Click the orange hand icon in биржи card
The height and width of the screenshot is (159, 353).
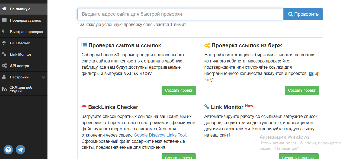click(x=316, y=73)
